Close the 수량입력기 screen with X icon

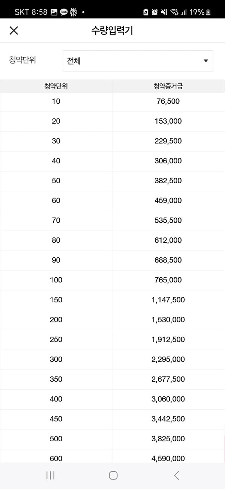pos(13,30)
